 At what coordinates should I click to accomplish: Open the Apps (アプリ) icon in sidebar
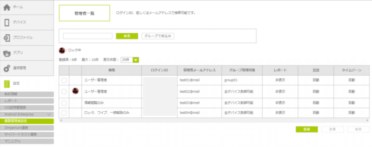click(x=7, y=53)
